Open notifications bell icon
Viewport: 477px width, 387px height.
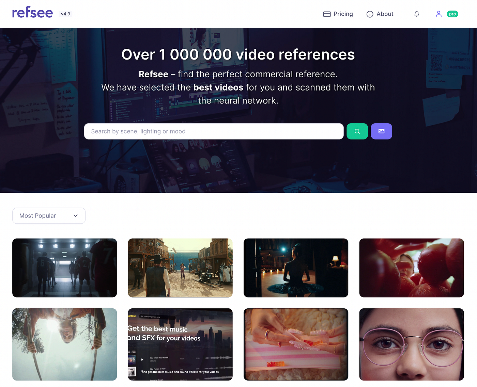[x=416, y=14]
